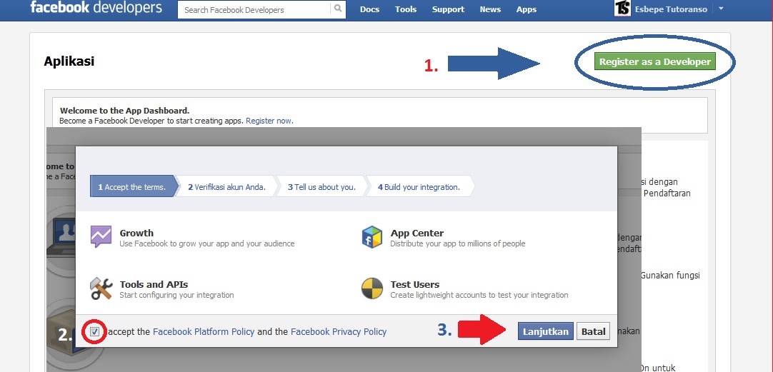Open the Support menu
Screen dimensions: 773x372
coord(448,9)
